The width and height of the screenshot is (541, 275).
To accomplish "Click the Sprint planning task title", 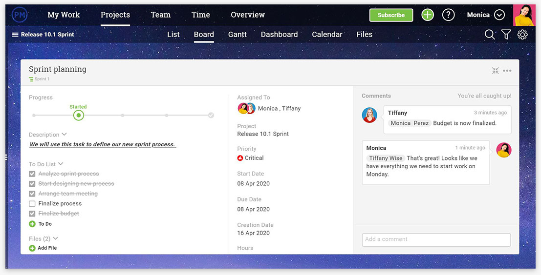I will click(58, 69).
